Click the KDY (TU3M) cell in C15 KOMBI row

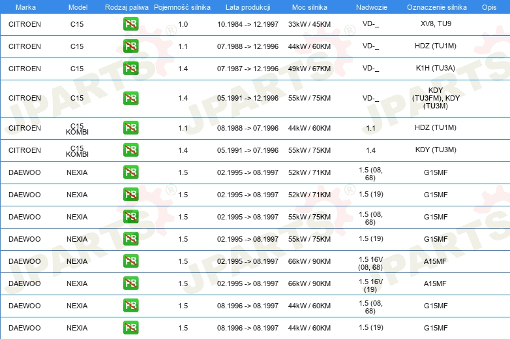click(x=436, y=150)
